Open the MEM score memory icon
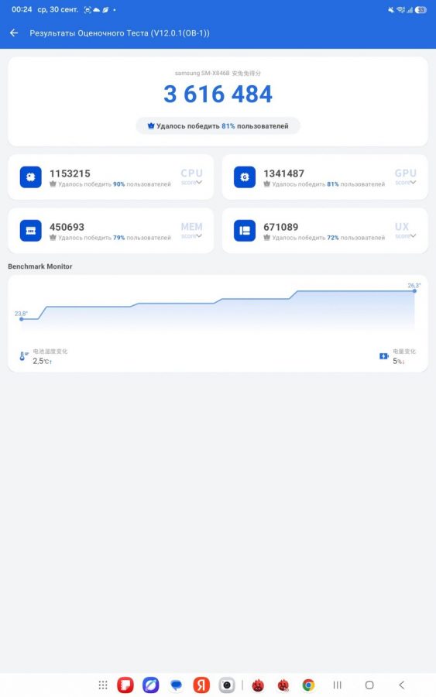Viewport: 436px width, 697px height. [x=31, y=230]
